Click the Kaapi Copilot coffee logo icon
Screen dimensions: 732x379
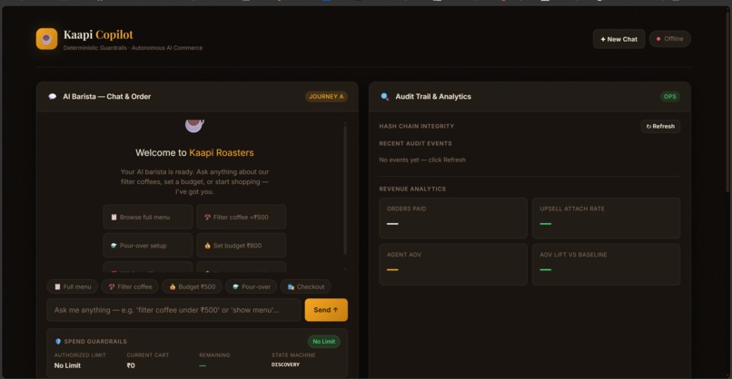tap(46, 39)
